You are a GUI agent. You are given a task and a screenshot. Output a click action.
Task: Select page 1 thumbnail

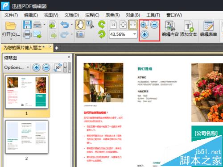(x=27, y=92)
